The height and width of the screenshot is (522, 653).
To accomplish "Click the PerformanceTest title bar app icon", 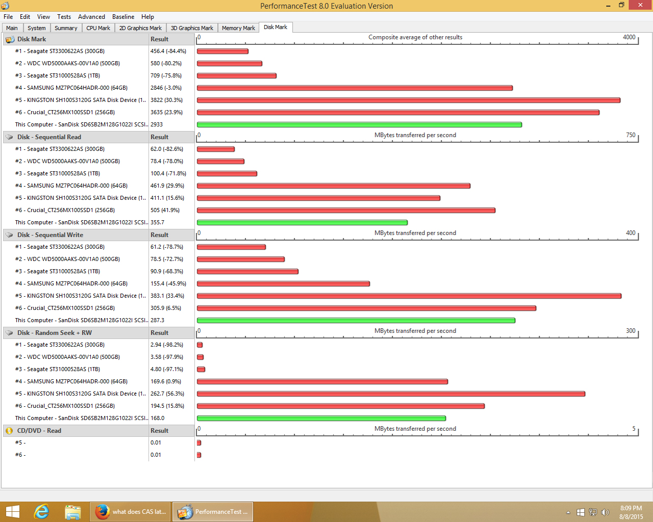I will point(6,6).
